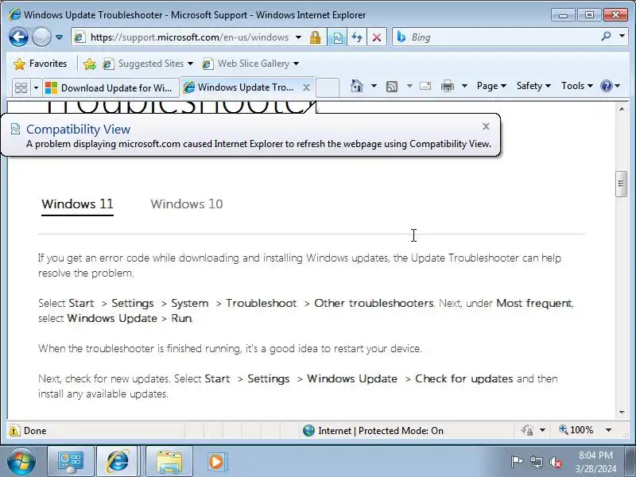Close the Windows Update Tro... tab
Image resolution: width=636 pixels, height=477 pixels.
[306, 87]
